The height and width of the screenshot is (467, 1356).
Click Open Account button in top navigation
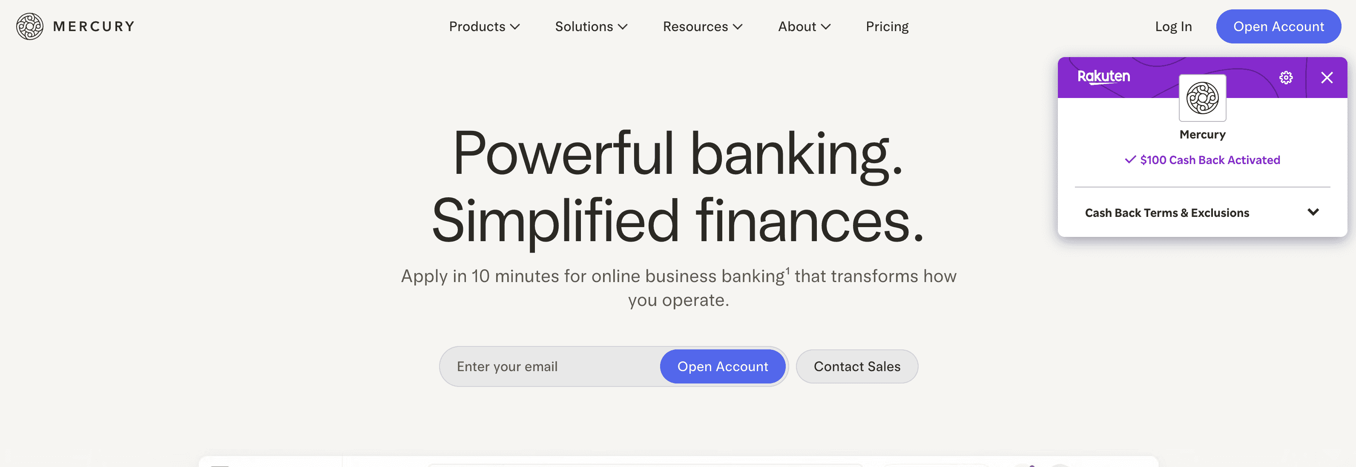pyautogui.click(x=1278, y=27)
